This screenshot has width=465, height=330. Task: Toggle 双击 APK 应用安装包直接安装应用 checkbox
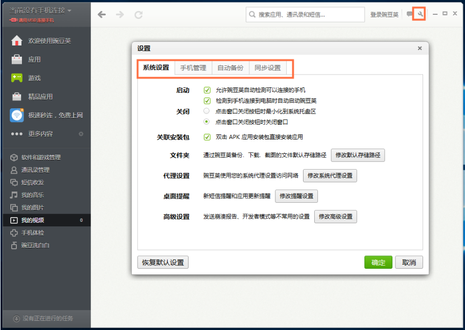coord(207,137)
